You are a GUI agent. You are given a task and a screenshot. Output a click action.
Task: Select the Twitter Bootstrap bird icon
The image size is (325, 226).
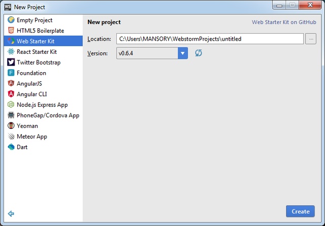tap(11, 62)
